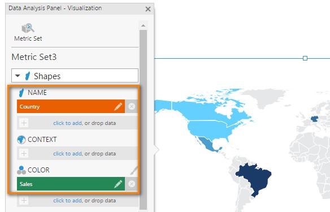Click the CONTEXT globe icon

(21, 140)
